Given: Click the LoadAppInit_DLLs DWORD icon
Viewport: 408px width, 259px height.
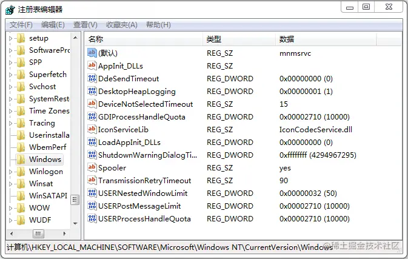Looking at the screenshot, I should pos(92,142).
